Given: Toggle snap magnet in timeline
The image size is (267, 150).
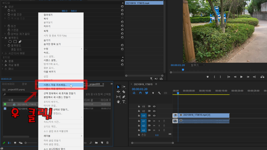Looking at the screenshot, I should pos(140,93).
